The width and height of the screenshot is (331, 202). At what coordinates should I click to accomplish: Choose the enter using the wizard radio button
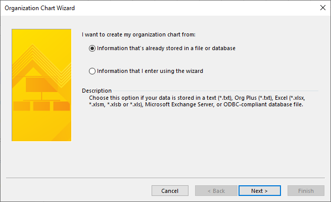pos(92,71)
